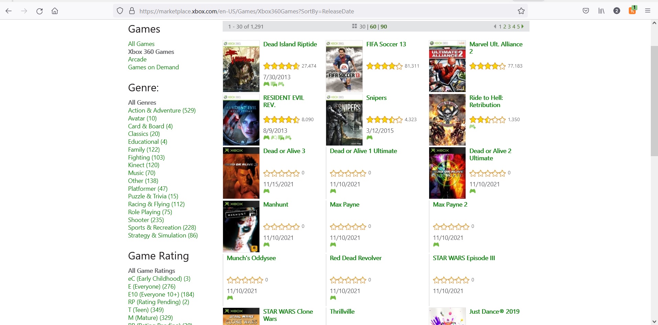The width and height of the screenshot is (658, 325).
Task: Open Max Payne 2 title link
Action: click(x=450, y=205)
